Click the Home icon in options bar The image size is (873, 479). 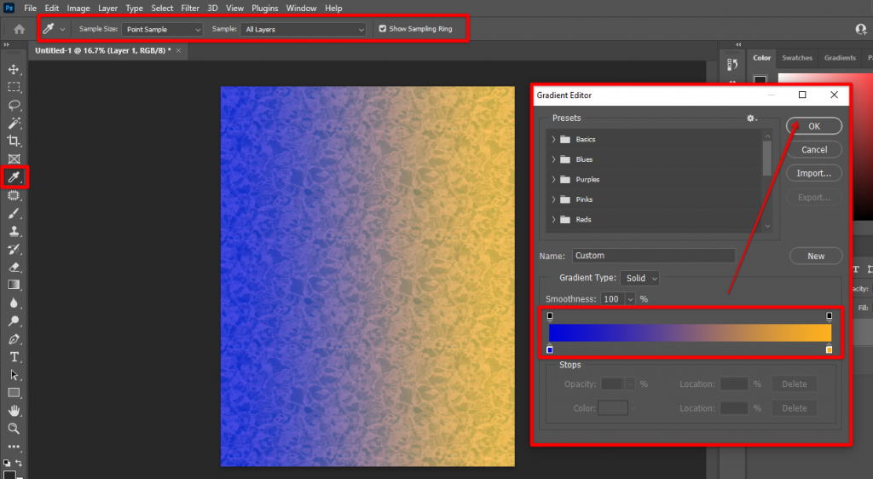[x=19, y=29]
